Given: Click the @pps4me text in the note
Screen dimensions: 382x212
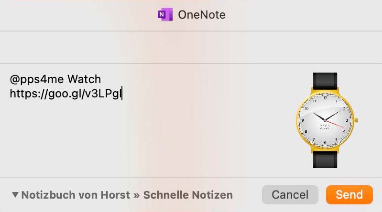Looking at the screenshot, I should click(x=37, y=80).
